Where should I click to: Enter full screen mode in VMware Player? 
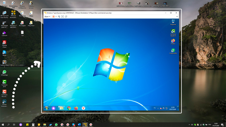click(x=63, y=17)
